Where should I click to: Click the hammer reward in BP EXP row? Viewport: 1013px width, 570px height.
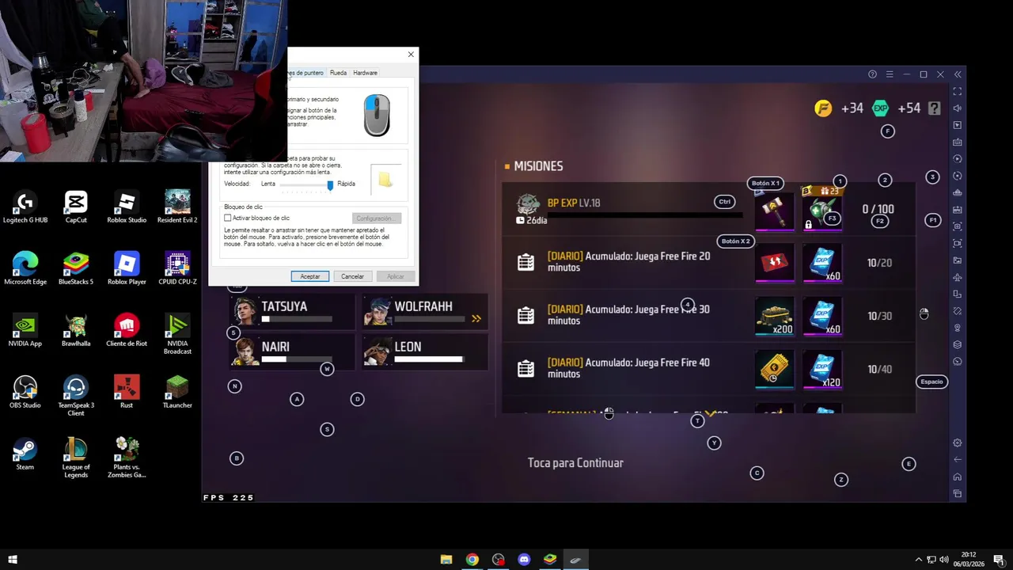[774, 211]
